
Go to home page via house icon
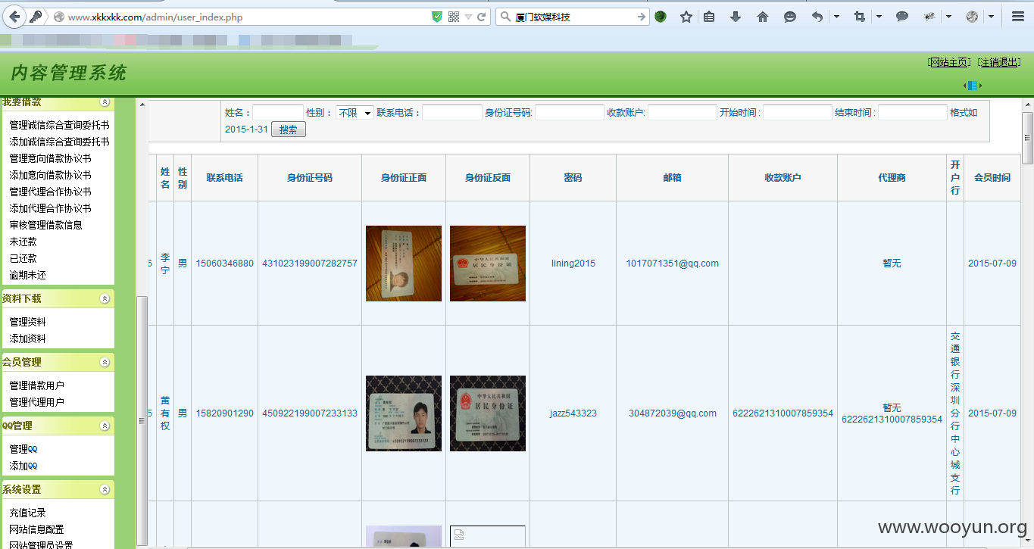[763, 17]
